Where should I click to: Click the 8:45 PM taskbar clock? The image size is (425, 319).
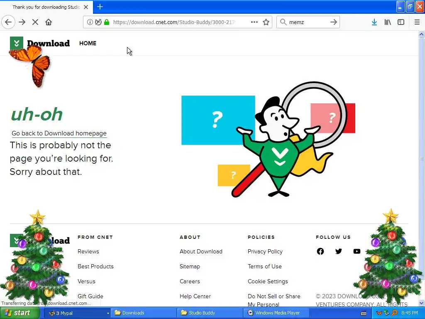[410, 313]
